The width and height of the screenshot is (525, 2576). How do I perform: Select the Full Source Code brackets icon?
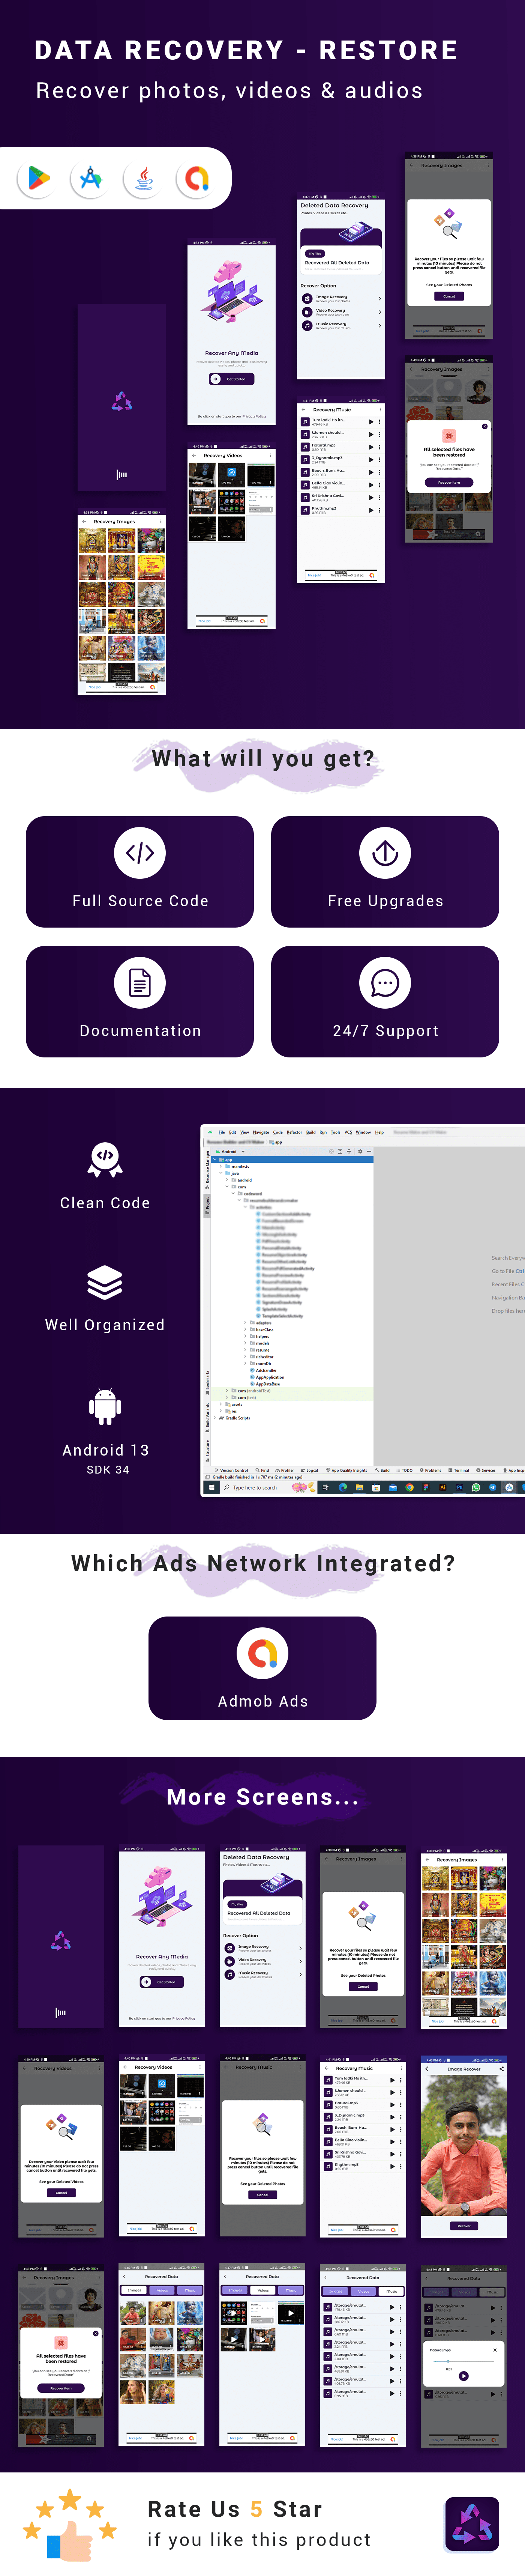coord(140,853)
